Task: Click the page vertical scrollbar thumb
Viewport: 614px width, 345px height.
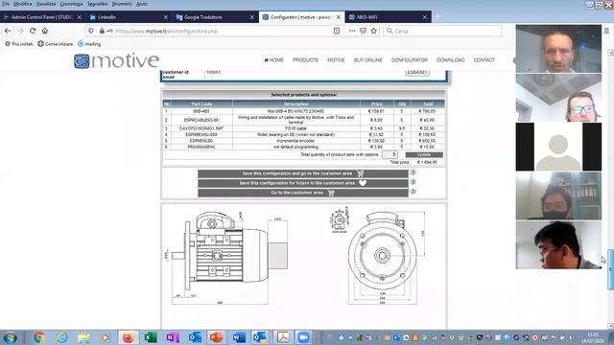Action: click(610, 270)
